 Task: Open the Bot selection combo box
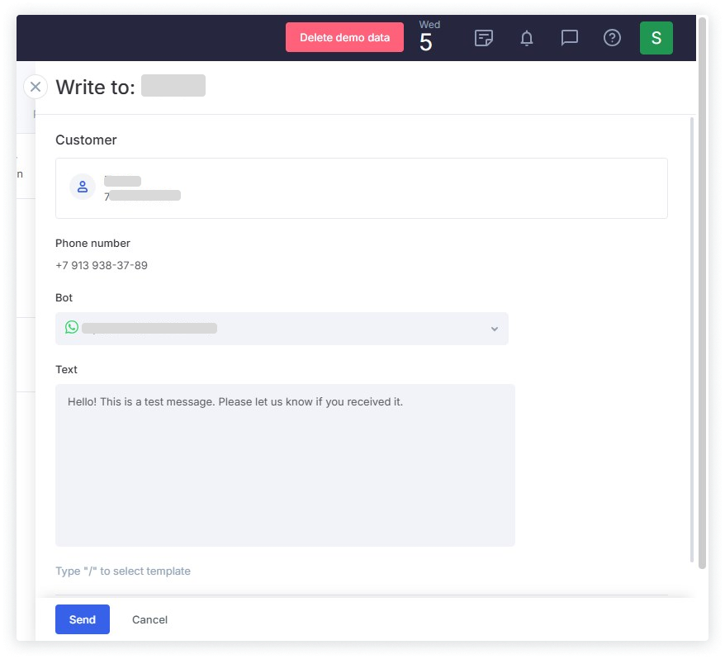(x=282, y=329)
